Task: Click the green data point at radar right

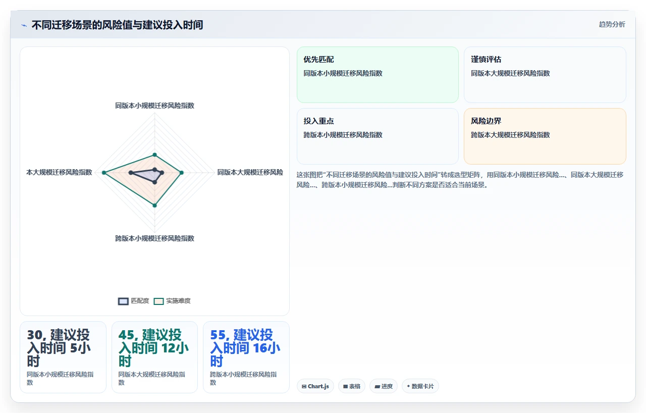Action: click(x=182, y=173)
